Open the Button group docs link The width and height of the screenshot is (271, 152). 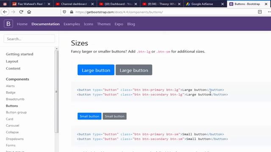click(x=16, y=112)
